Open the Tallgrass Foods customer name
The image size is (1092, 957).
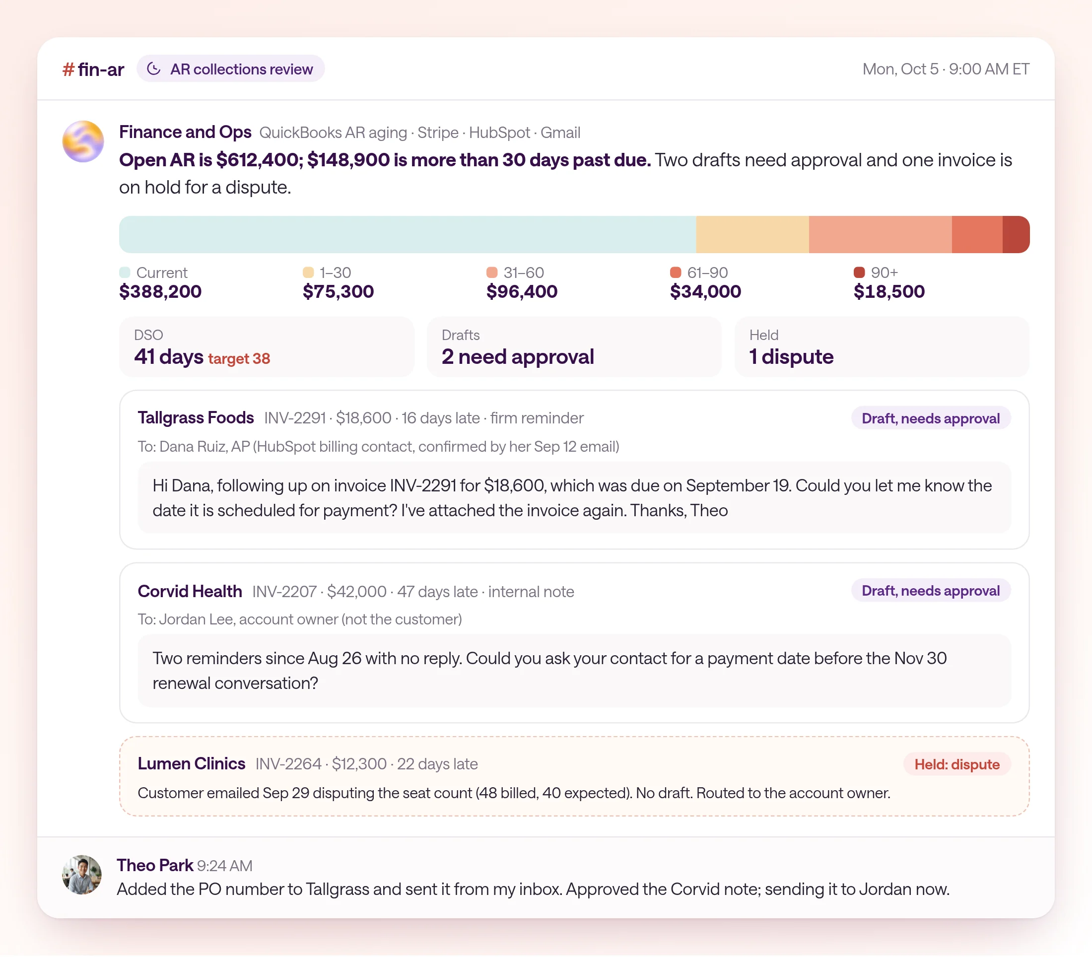click(196, 417)
